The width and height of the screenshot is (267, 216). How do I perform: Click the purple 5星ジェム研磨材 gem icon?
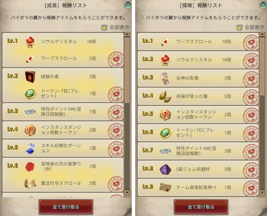point(165,169)
